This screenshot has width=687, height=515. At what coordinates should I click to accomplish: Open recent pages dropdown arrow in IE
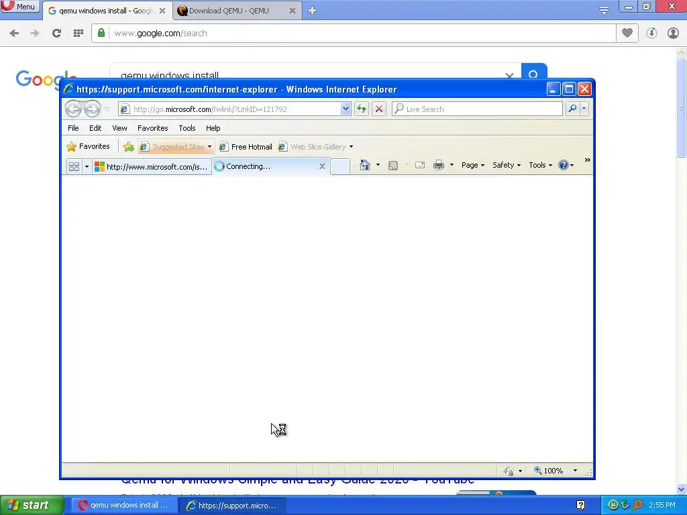(107, 109)
